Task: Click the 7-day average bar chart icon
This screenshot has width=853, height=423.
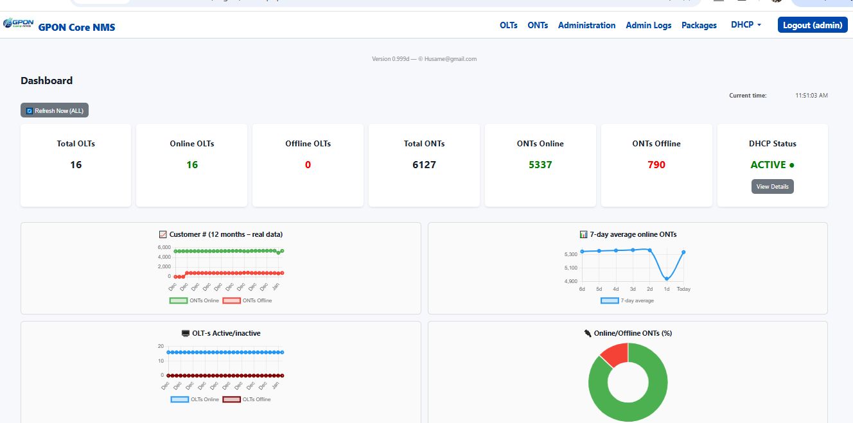Action: point(583,234)
